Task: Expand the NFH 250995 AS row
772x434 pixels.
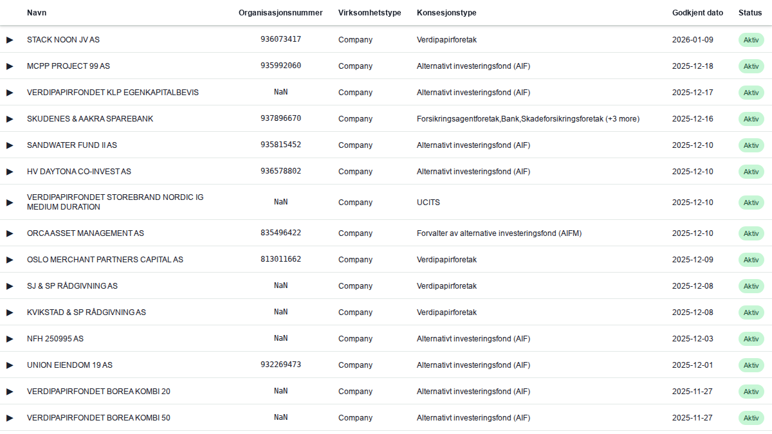Action: pos(10,339)
